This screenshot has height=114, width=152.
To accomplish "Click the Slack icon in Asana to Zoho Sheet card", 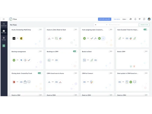I will point(60,38).
